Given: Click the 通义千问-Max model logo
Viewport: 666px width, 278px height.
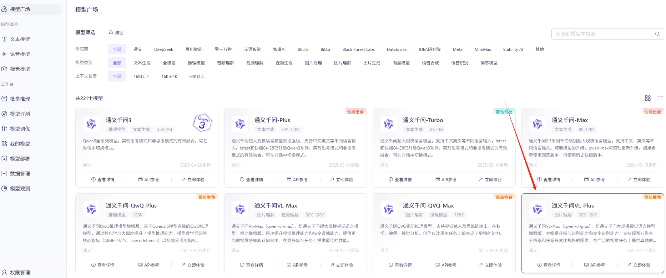Looking at the screenshot, I should point(538,124).
